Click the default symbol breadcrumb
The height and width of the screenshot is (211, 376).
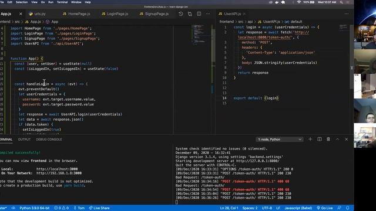pyautogui.click(x=294, y=22)
